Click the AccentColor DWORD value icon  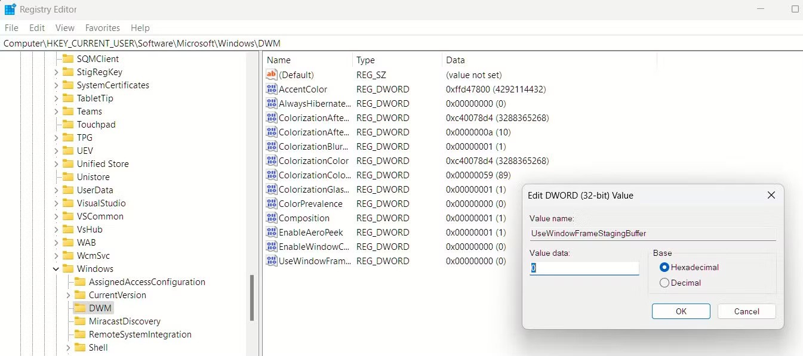(x=272, y=89)
